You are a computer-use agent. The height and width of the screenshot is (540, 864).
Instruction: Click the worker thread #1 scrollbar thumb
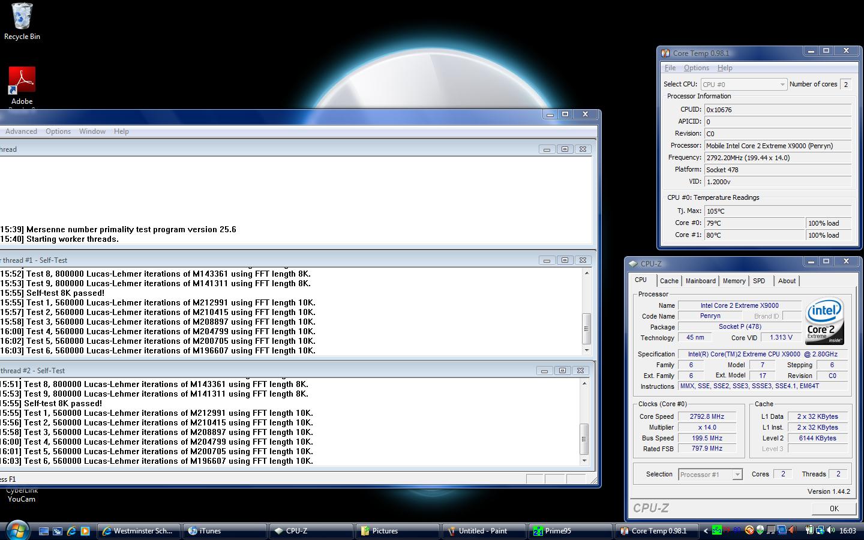pos(586,328)
